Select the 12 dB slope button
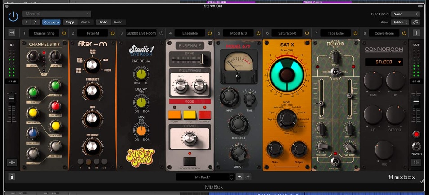This screenshot has height=195, width=429. pos(88,162)
